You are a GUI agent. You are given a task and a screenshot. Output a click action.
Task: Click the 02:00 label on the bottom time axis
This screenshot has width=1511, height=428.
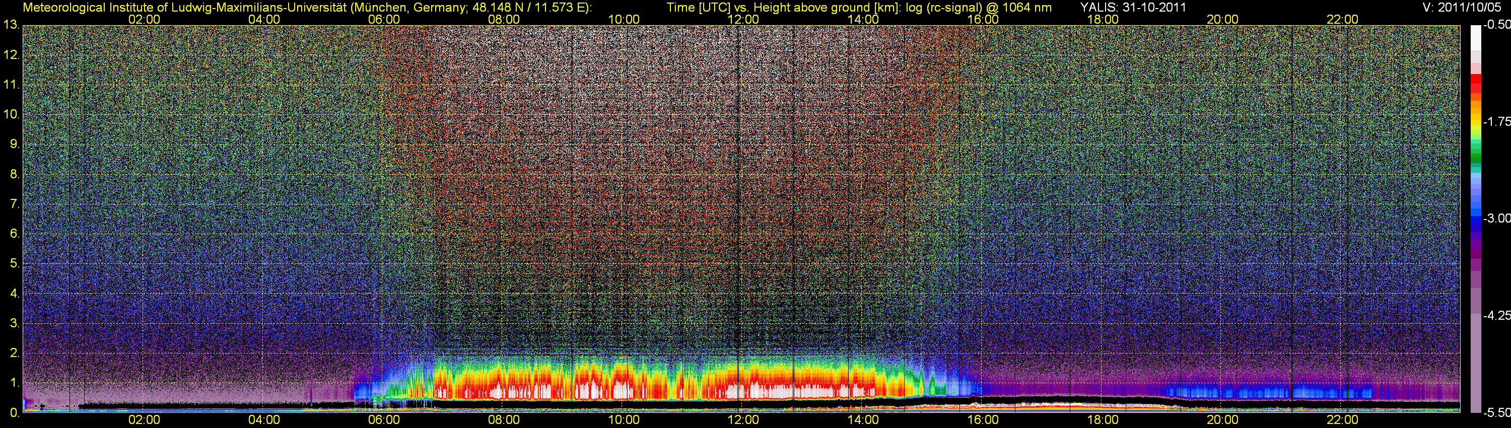144,420
